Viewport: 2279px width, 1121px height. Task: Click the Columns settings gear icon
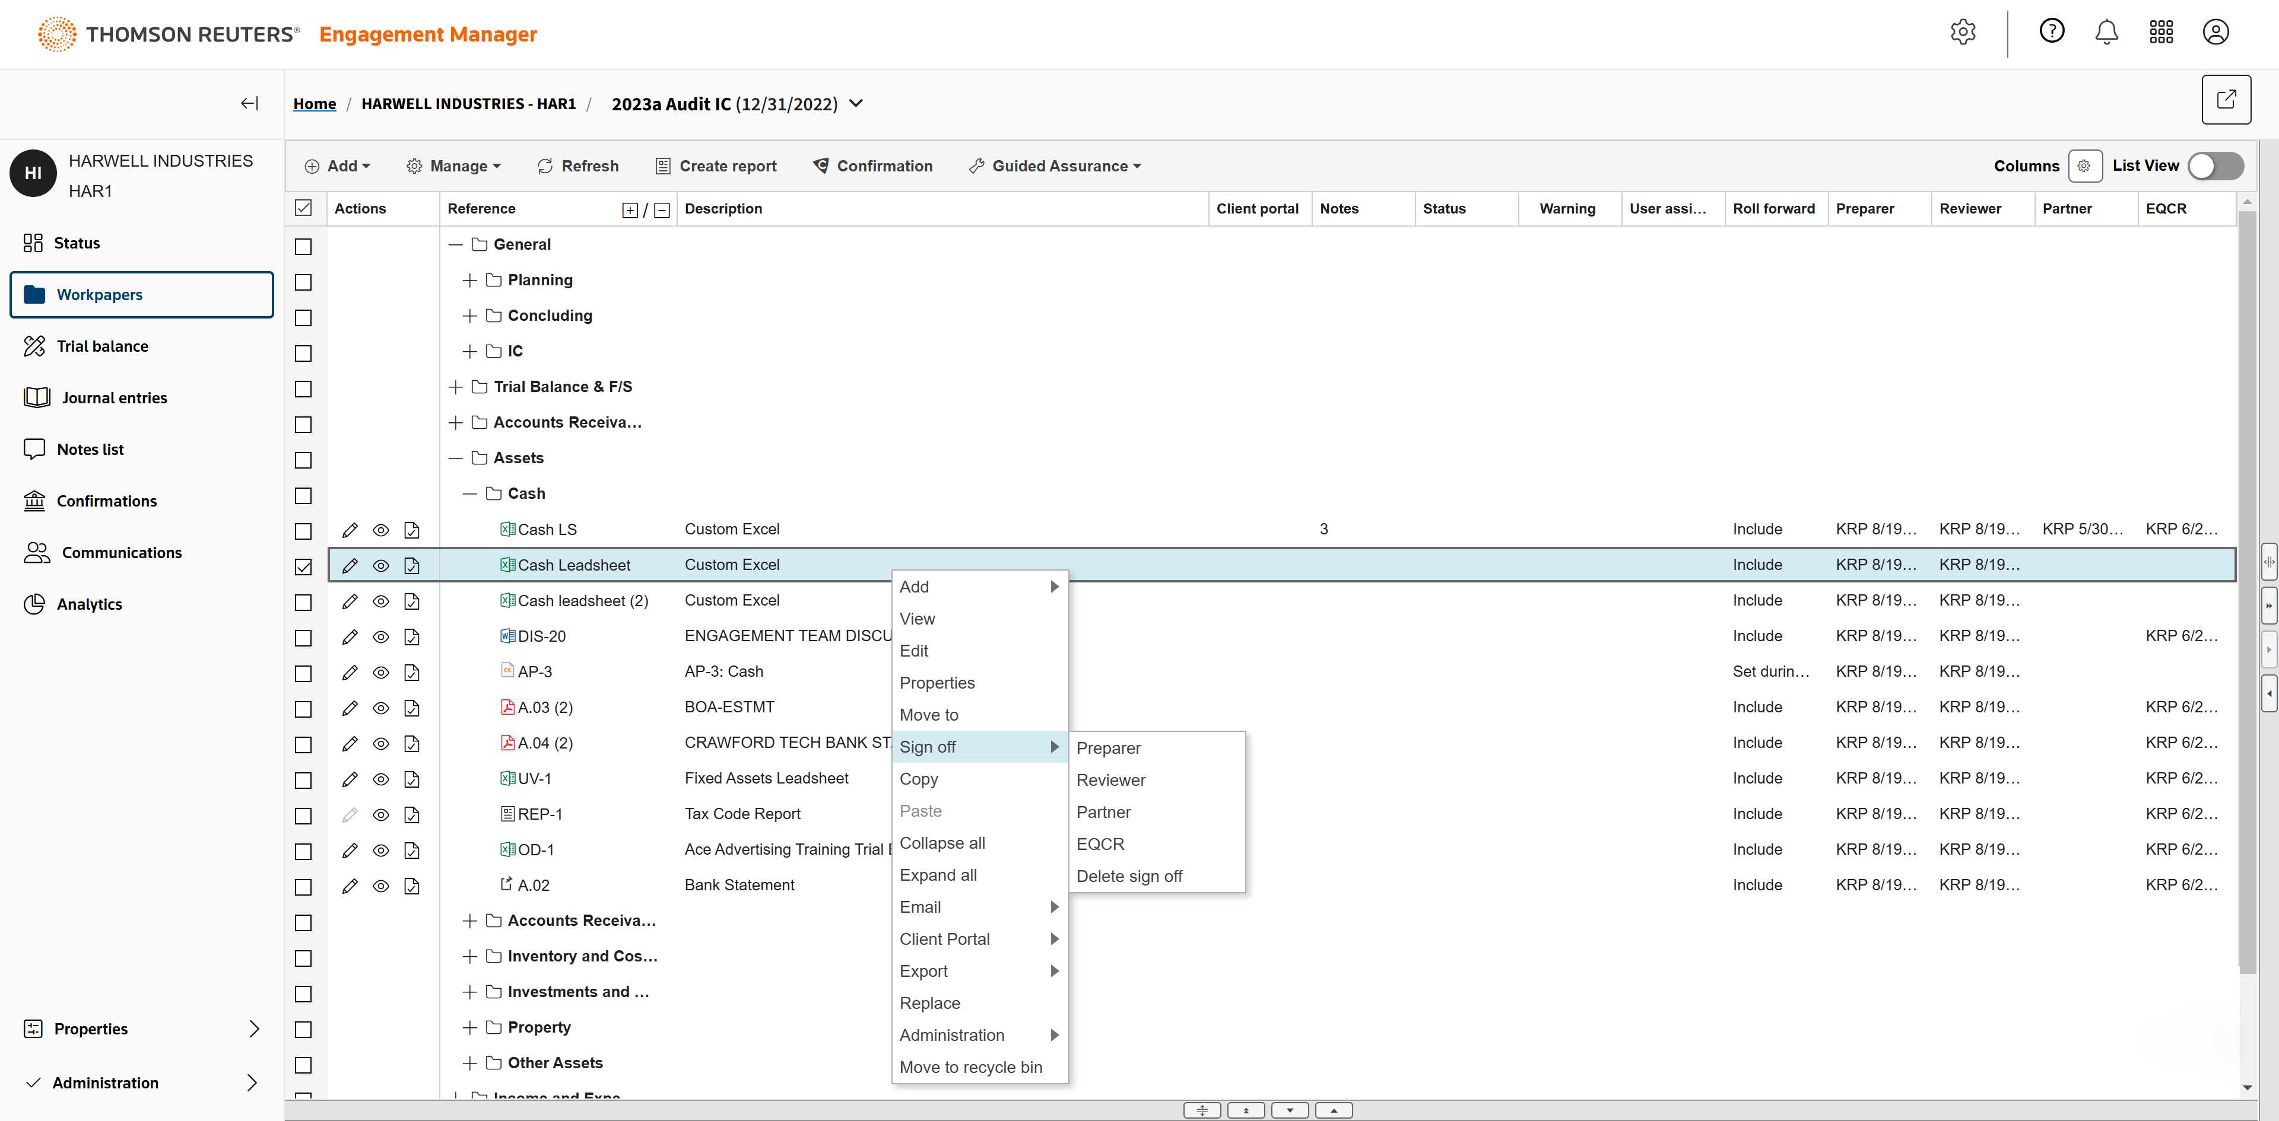2084,166
